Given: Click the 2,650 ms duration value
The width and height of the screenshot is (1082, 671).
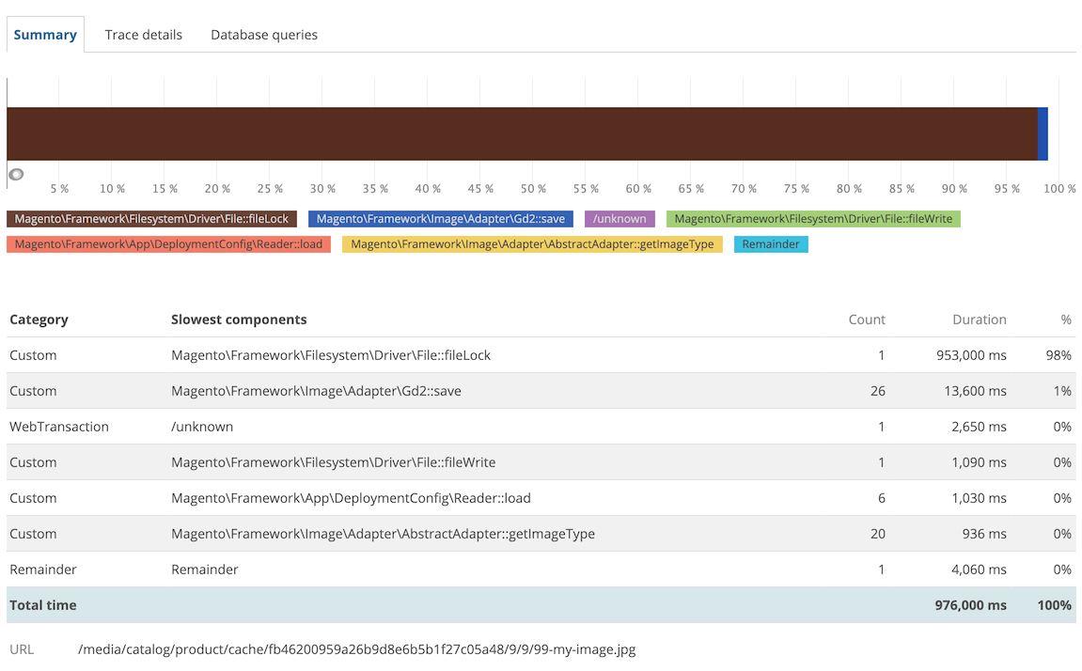Looking at the screenshot, I should click(x=979, y=427).
